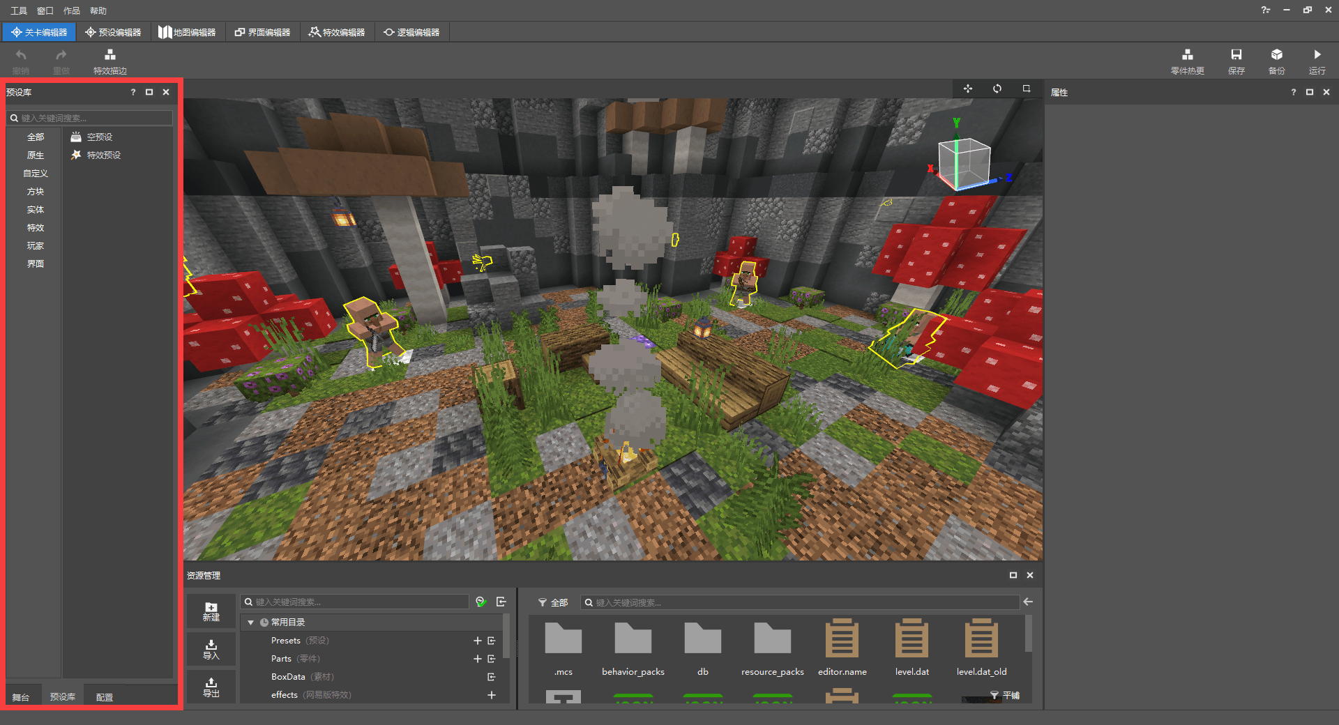The height and width of the screenshot is (725, 1339).
Task: Open the behavior_packs folder
Action: point(633,648)
